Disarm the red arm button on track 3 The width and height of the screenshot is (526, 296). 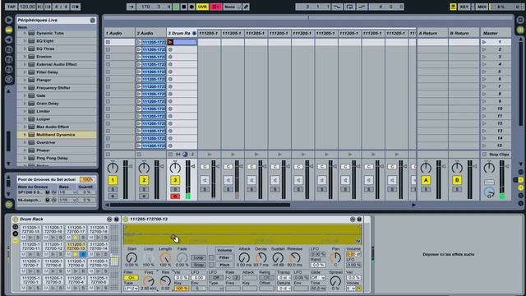(175, 196)
